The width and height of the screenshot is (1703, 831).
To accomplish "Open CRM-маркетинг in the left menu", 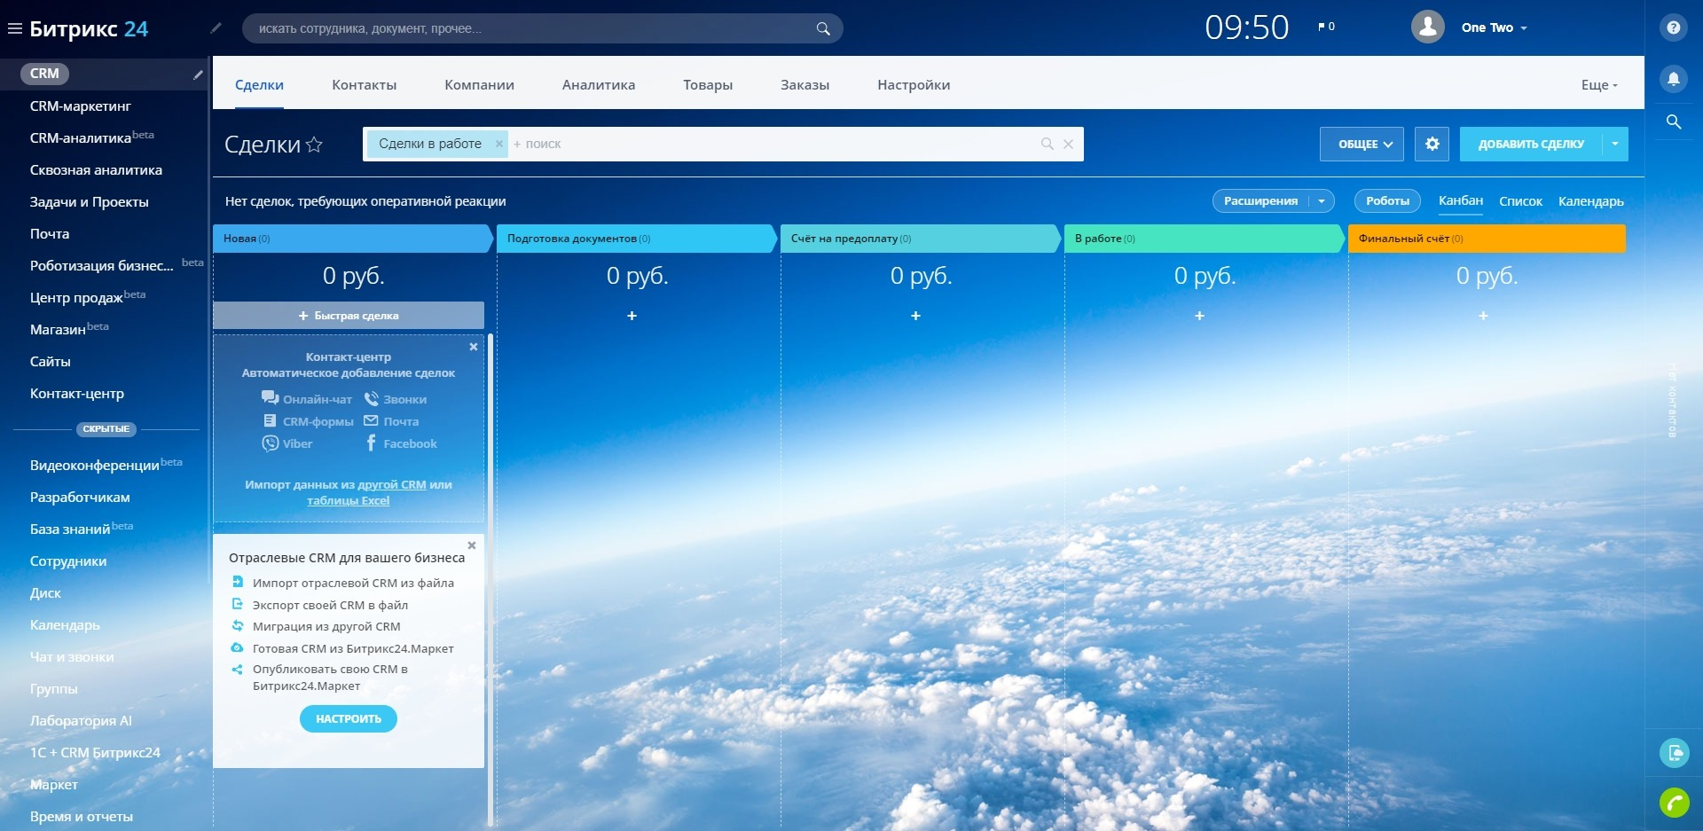I will pos(81,106).
